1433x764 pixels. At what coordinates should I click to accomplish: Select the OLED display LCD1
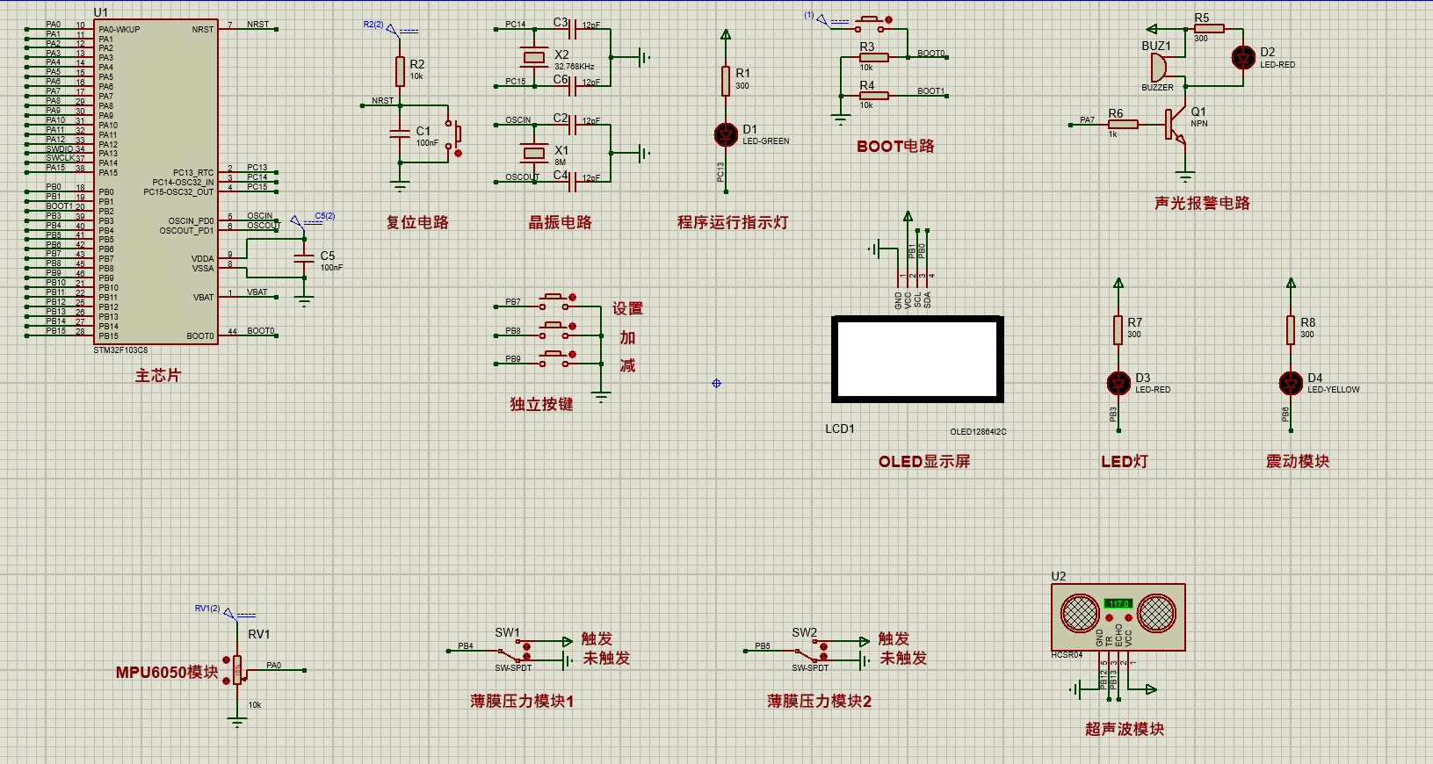point(917,359)
